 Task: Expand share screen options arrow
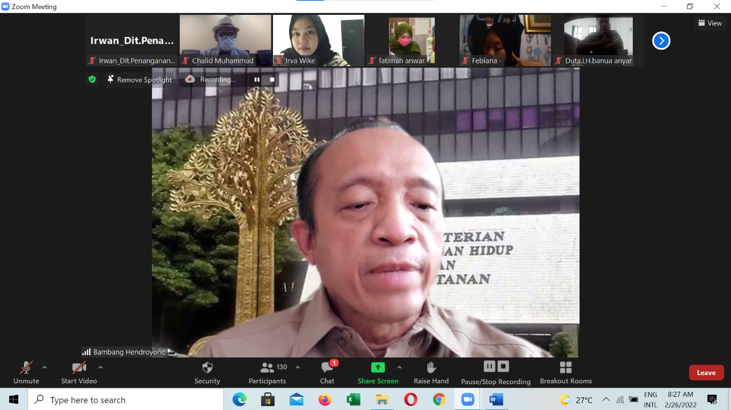399,367
